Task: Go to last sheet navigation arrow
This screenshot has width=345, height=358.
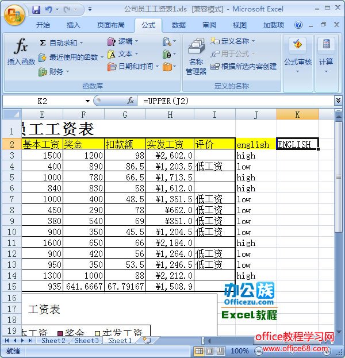Action: pos(30,340)
